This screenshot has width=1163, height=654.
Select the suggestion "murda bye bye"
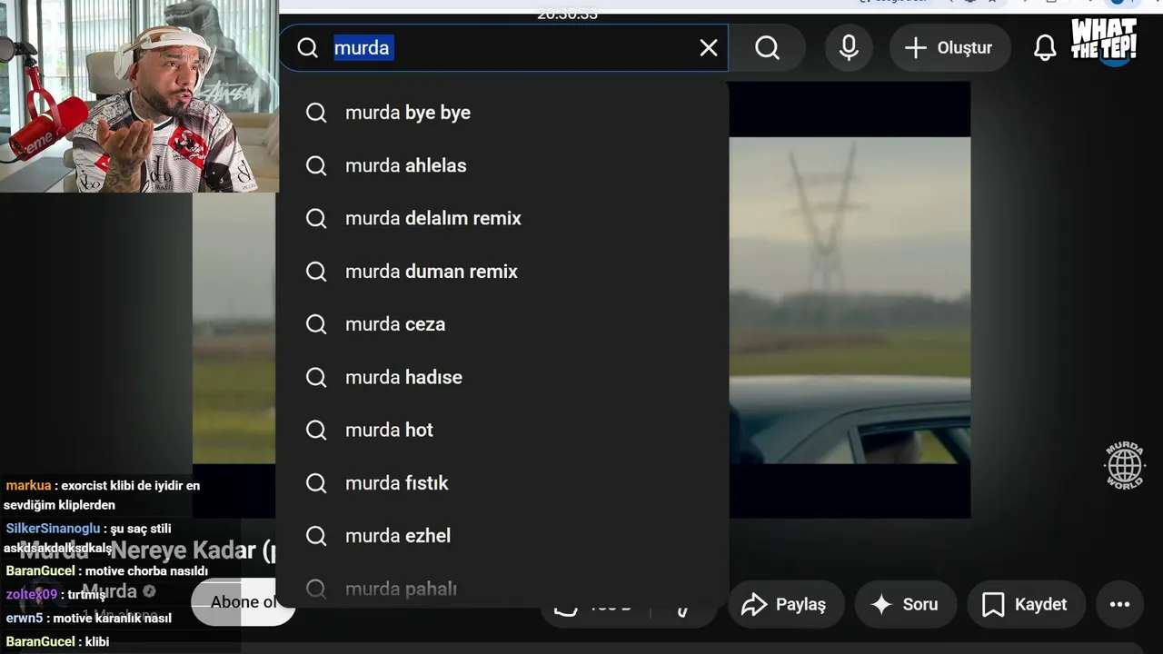[x=502, y=113]
